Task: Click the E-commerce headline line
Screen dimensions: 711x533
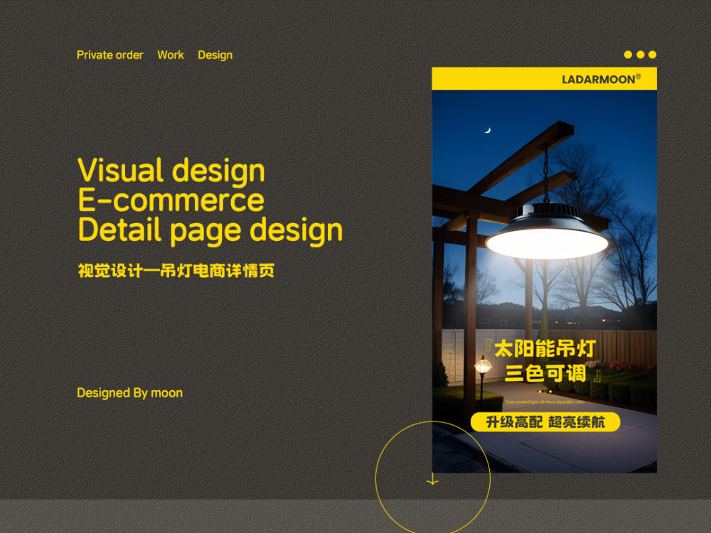Action: pos(171,200)
